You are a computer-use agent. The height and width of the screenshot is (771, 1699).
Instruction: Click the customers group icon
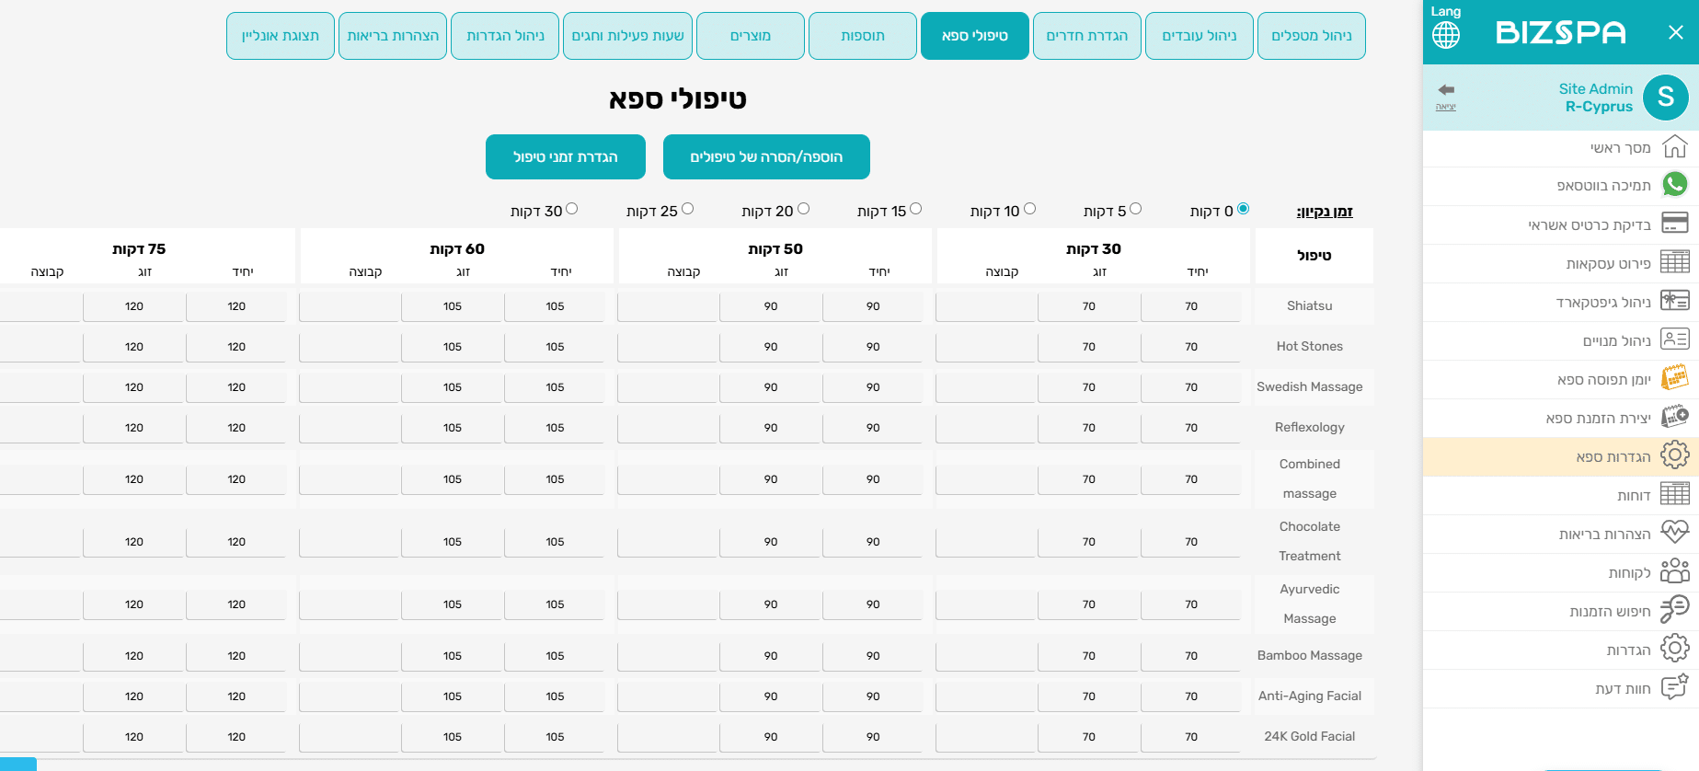point(1674,571)
